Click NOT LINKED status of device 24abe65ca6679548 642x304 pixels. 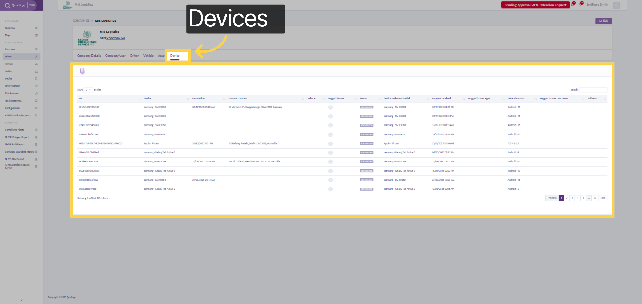366,116
